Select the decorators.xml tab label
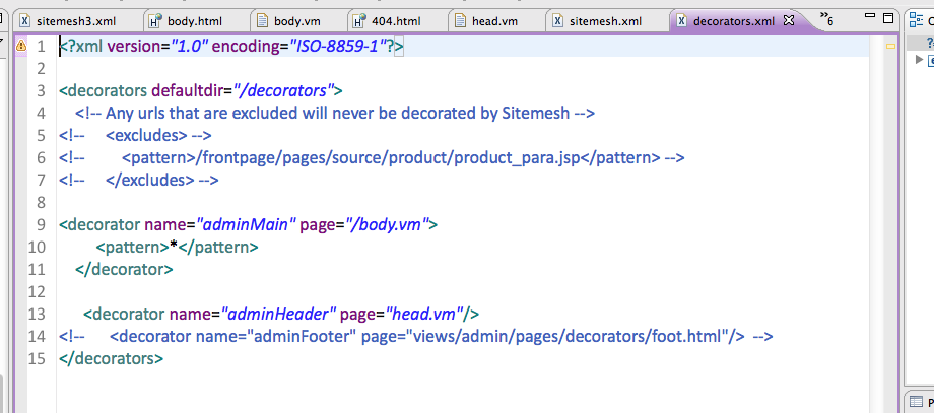934x413 pixels. click(x=733, y=21)
